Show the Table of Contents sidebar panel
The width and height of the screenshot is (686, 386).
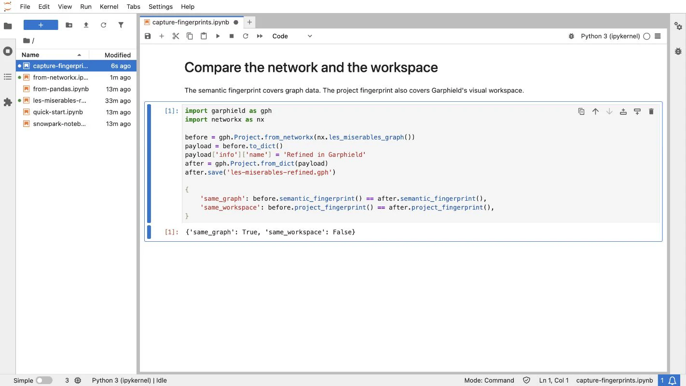(8, 77)
